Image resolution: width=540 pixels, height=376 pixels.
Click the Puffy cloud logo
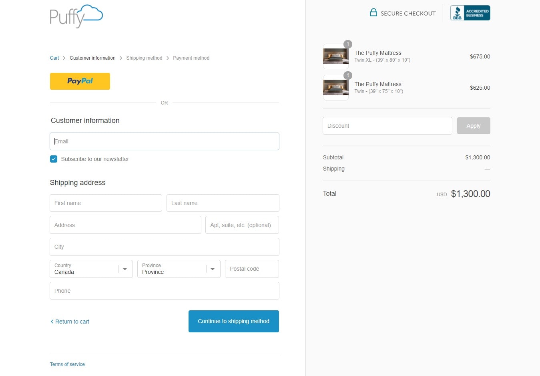coord(76,16)
